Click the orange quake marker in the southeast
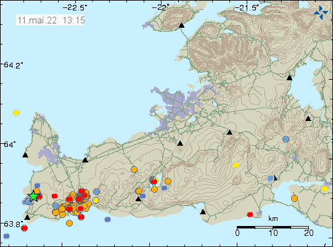 point(294,198)
